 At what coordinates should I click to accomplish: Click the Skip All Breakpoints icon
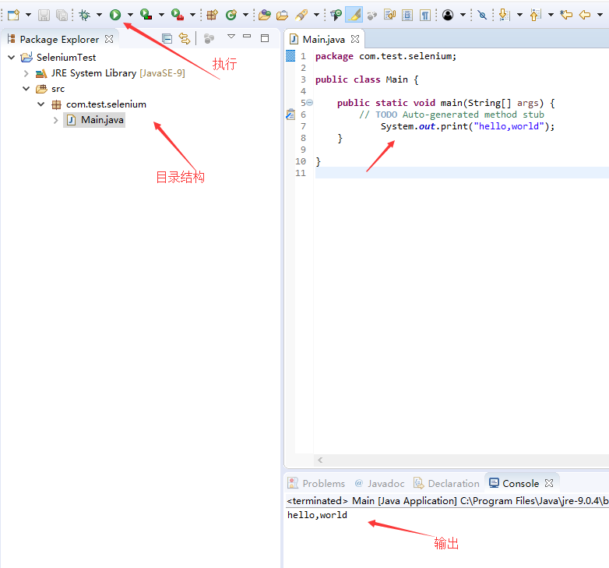point(482,15)
